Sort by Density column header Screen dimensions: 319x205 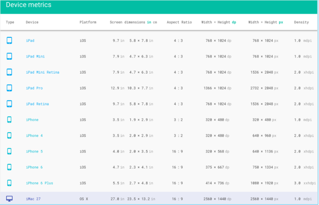click(301, 22)
